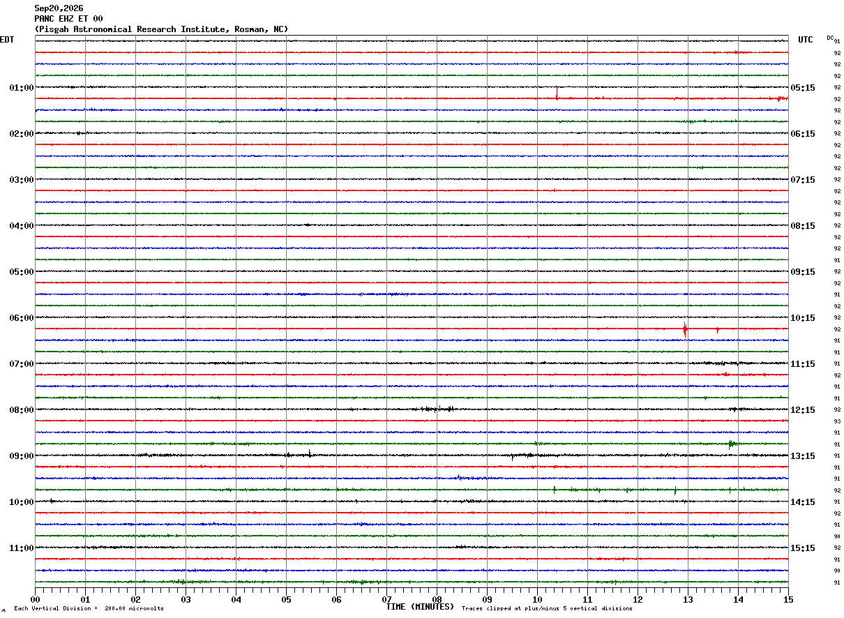Click the 00 minute tick label
This screenshot has width=844, height=618.
pos(35,599)
